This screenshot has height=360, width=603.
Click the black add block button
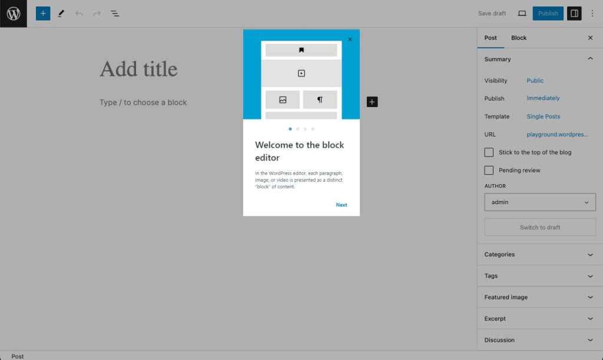(x=372, y=102)
